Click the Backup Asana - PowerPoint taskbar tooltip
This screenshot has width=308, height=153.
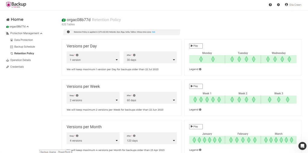click(55, 152)
